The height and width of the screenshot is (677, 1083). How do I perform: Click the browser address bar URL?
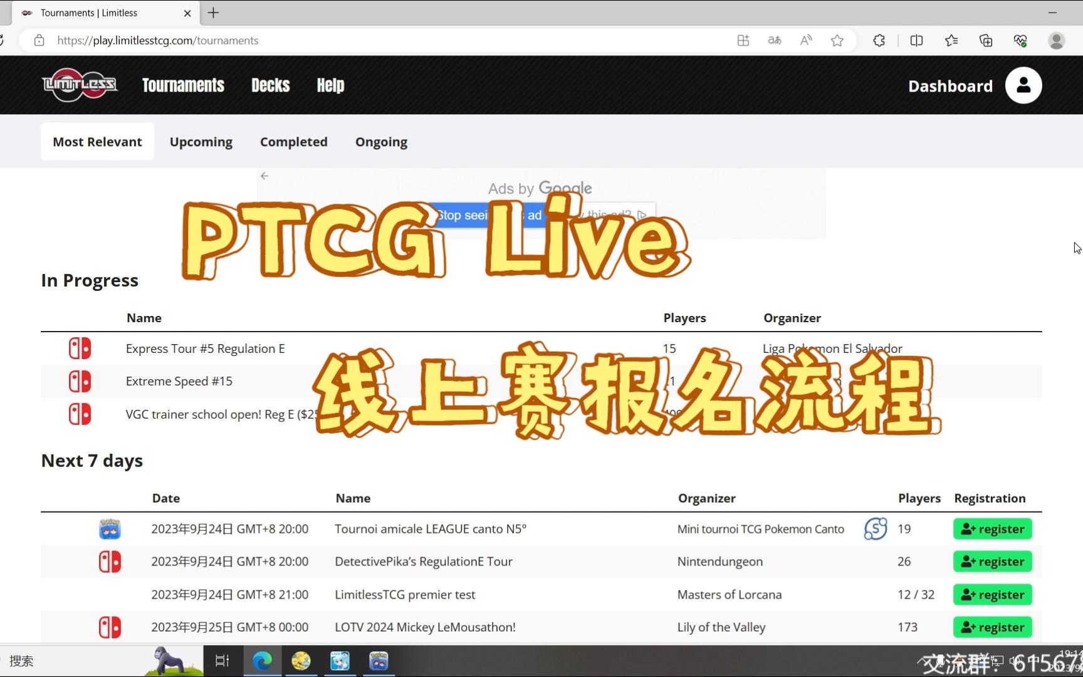pyautogui.click(x=158, y=41)
